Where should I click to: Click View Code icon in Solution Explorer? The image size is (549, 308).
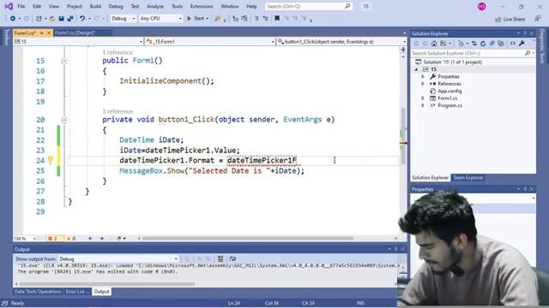coord(513,44)
